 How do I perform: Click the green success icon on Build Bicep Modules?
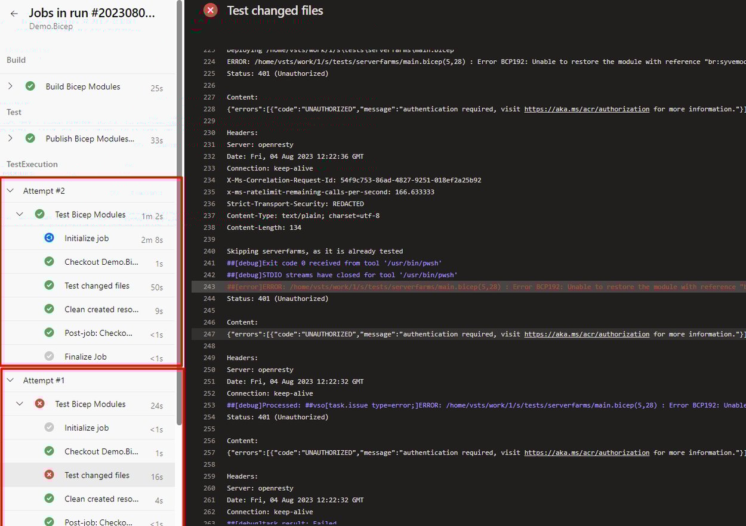(30, 86)
